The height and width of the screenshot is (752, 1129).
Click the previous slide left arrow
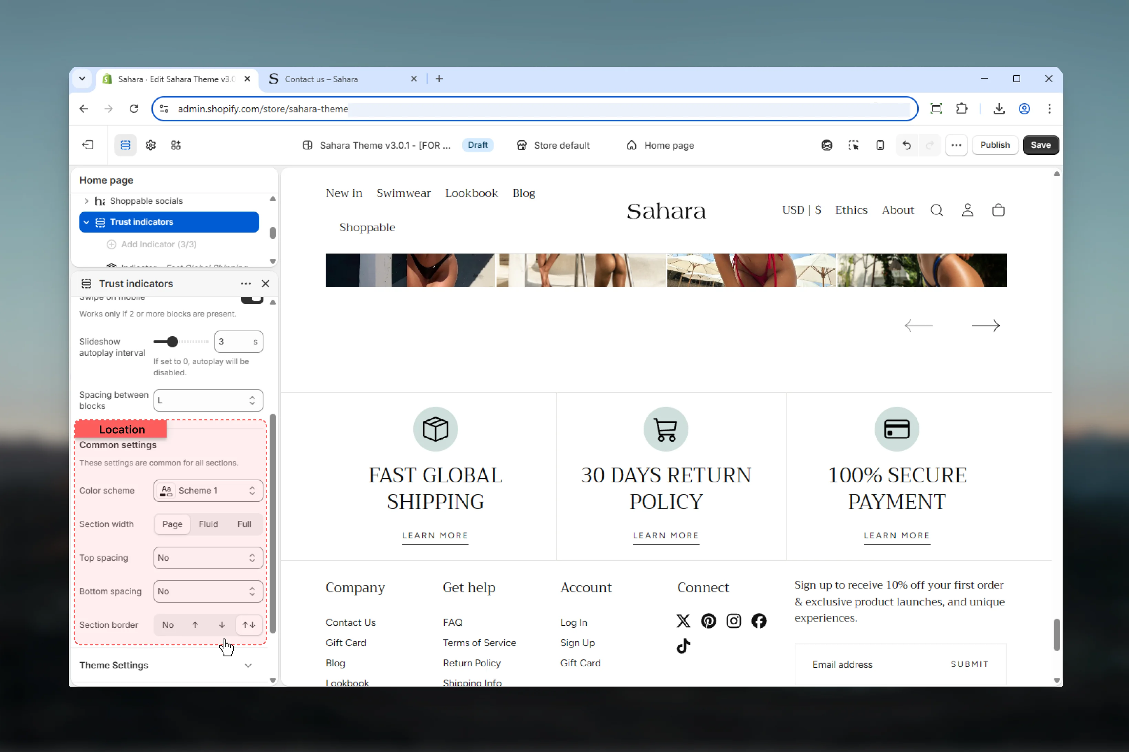coord(918,326)
